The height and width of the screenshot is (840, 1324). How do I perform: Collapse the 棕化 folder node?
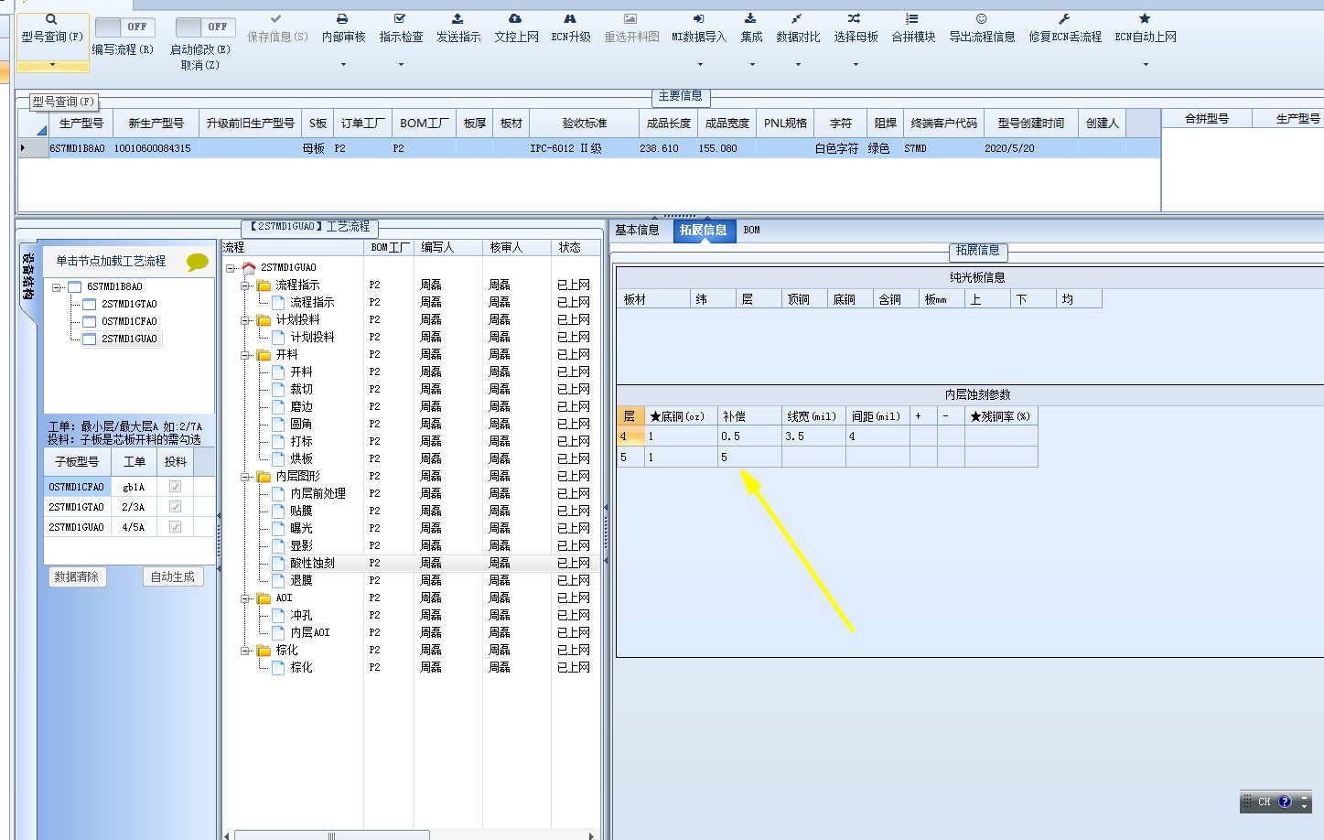pos(245,650)
